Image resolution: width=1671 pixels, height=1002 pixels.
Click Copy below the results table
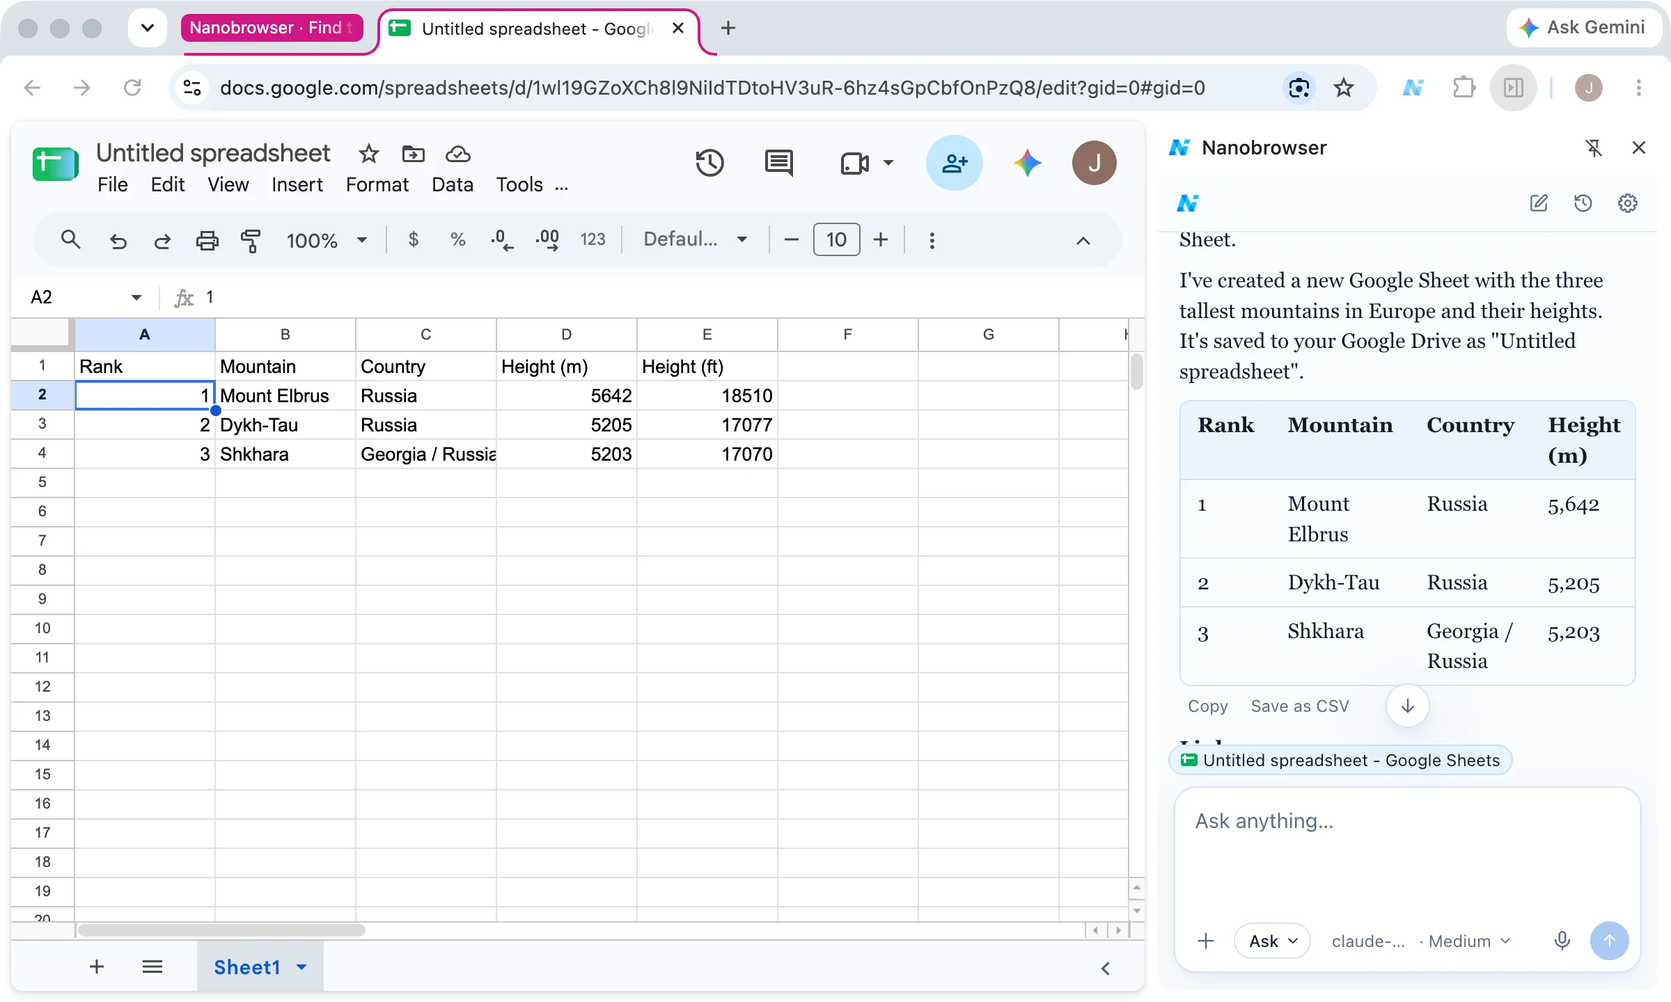pyautogui.click(x=1207, y=706)
